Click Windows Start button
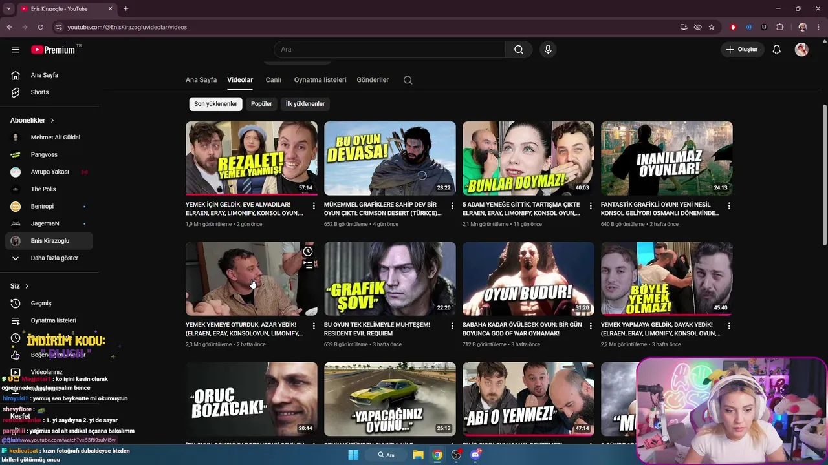828x465 pixels. (x=353, y=455)
